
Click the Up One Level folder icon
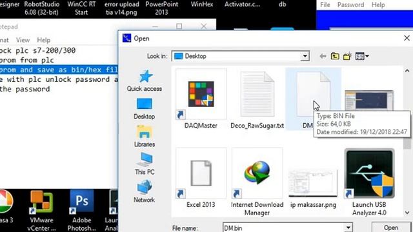pyautogui.click(x=335, y=56)
